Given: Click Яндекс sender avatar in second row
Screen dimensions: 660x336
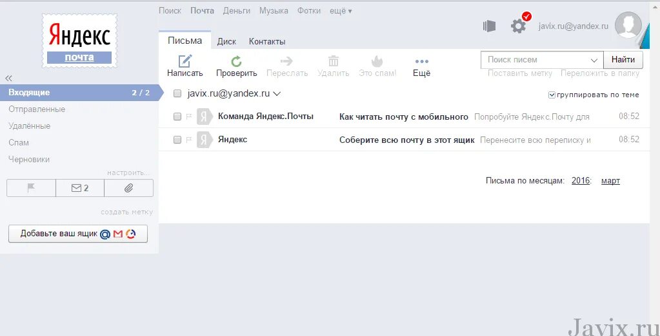Looking at the screenshot, I should click(205, 140).
